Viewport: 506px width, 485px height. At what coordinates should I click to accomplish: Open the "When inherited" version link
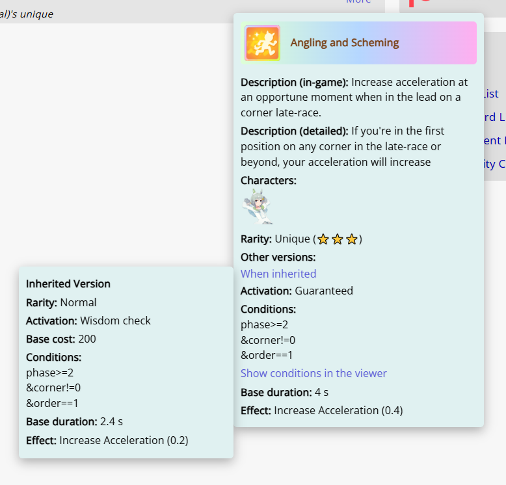pyautogui.click(x=278, y=274)
